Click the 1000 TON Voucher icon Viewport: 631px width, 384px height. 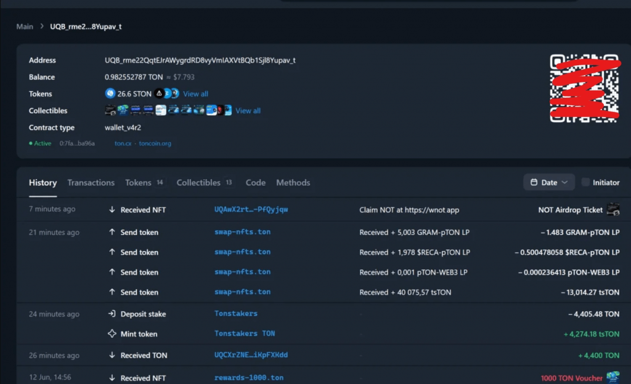coord(613,377)
